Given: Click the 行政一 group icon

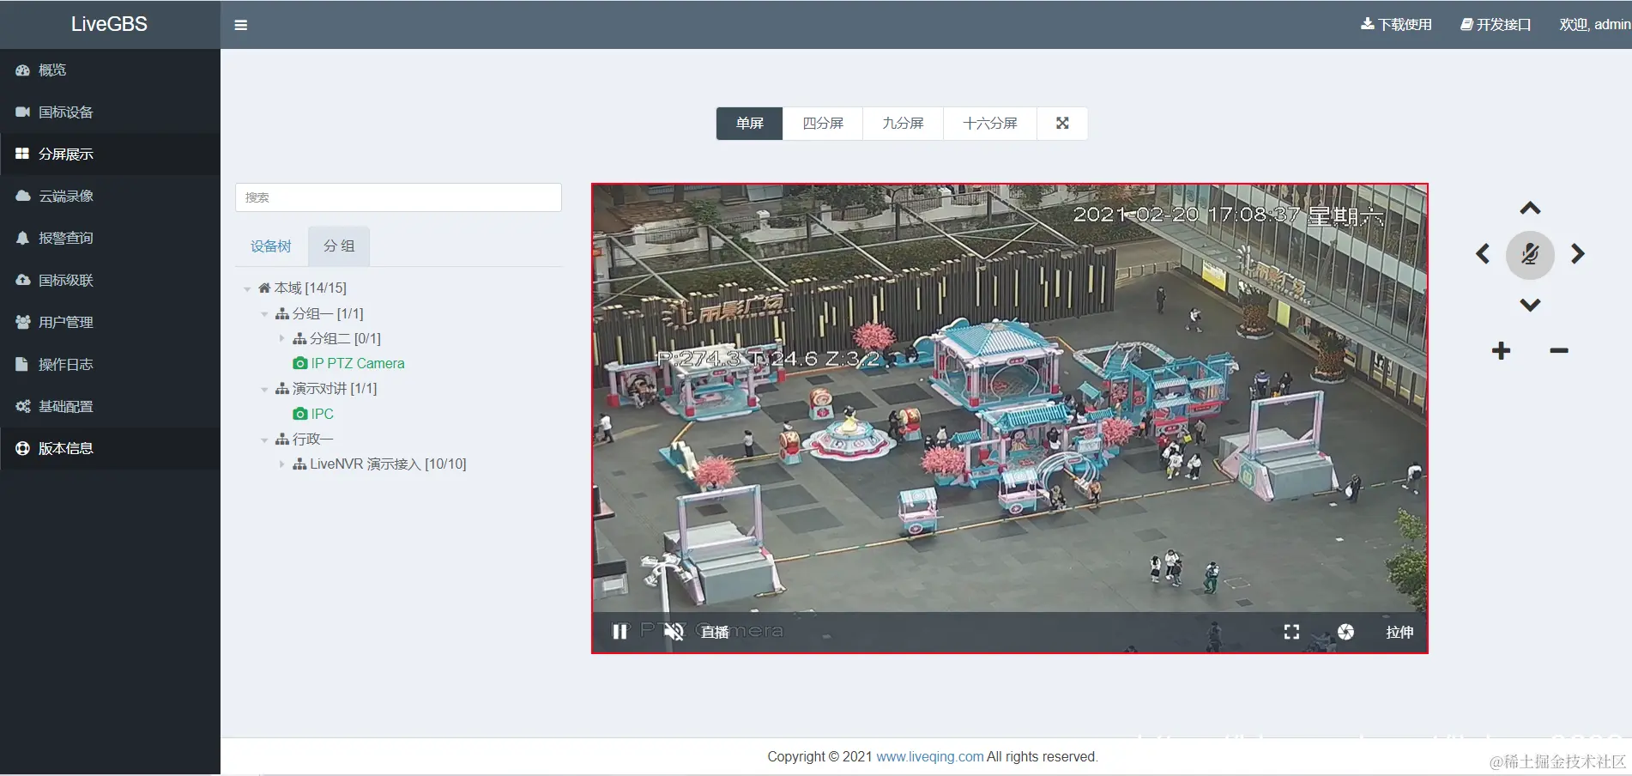Looking at the screenshot, I should tap(282, 440).
